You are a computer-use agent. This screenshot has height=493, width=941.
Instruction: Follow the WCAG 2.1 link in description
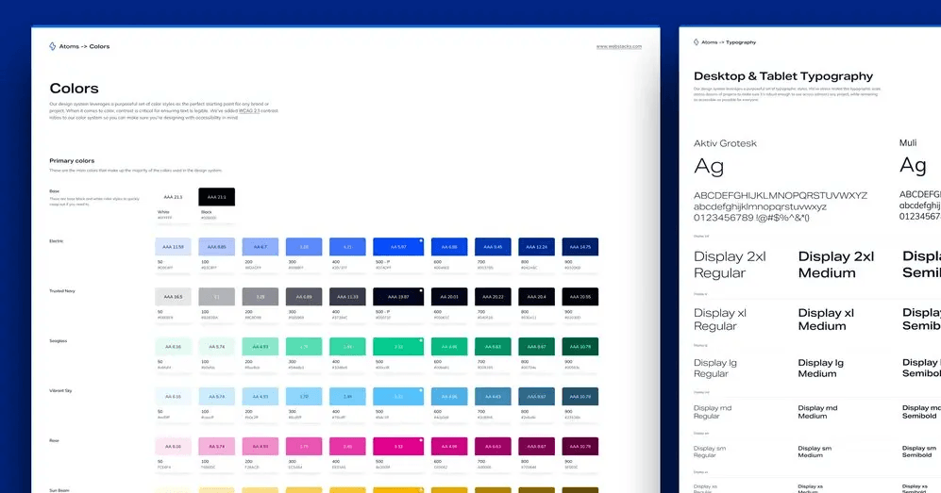point(246,110)
